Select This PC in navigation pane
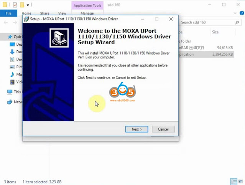This screenshot has height=185, width=245. (15, 92)
